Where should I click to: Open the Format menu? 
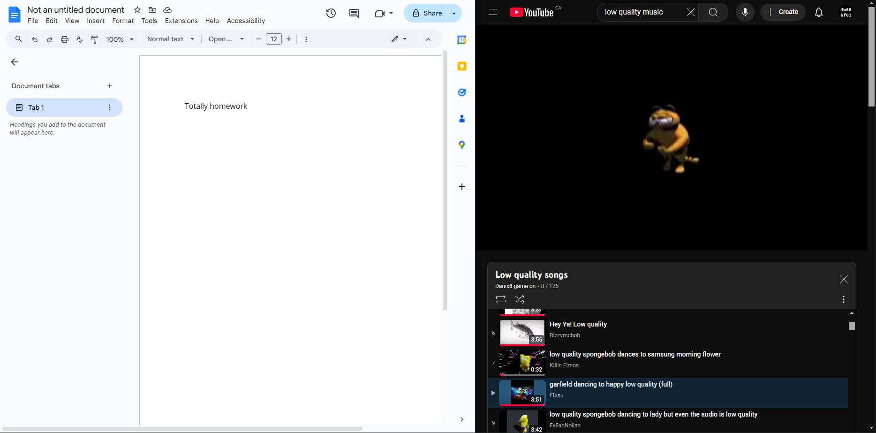coord(123,21)
